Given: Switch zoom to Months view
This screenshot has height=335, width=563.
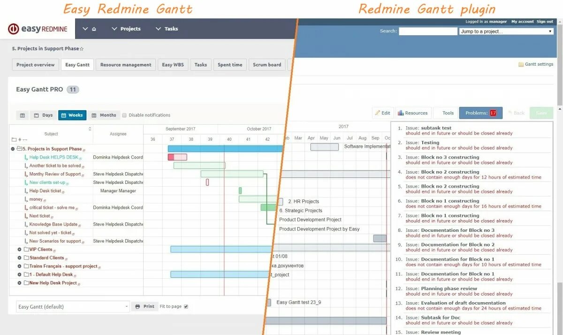Looking at the screenshot, I should pyautogui.click(x=104, y=115).
